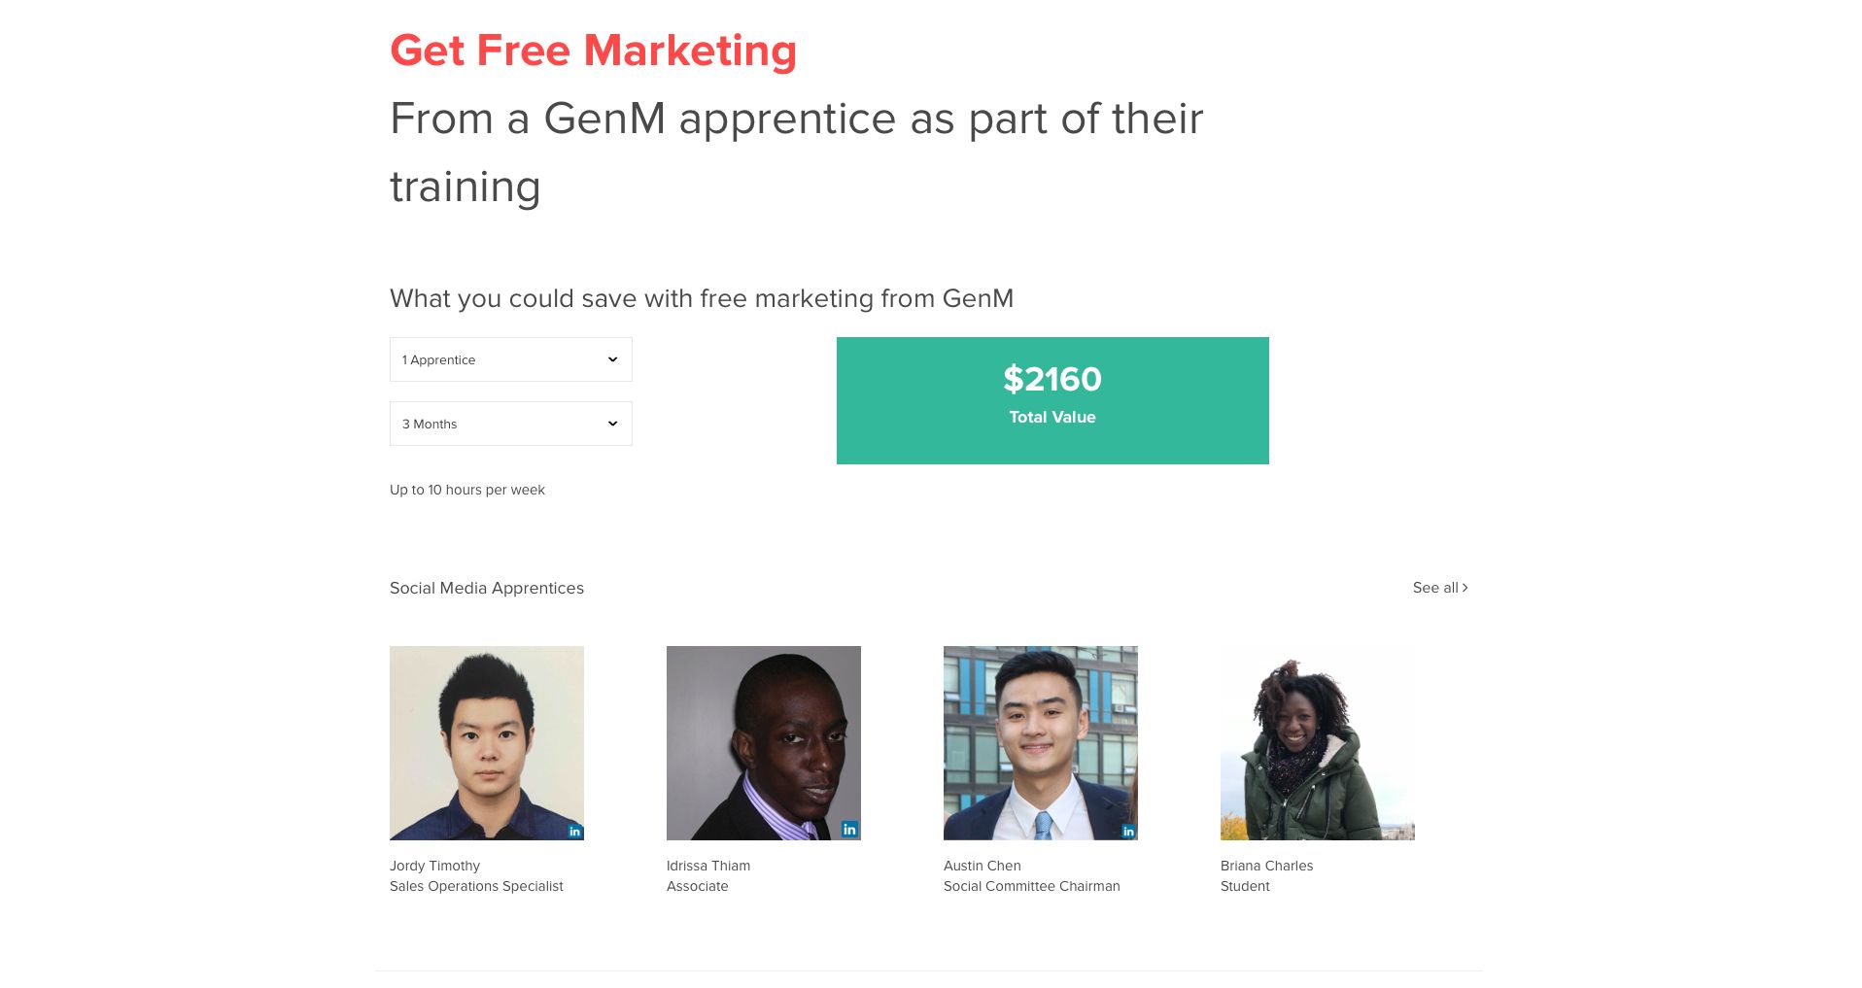Click the Briana Charles name link
The height and width of the screenshot is (988, 1862).
(x=1266, y=866)
